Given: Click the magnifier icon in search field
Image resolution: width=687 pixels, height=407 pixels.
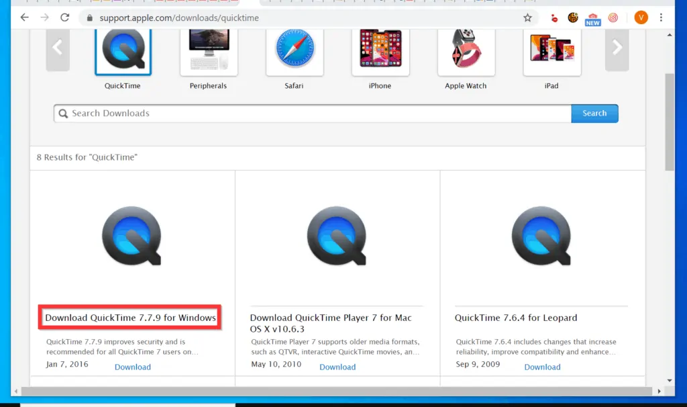Looking at the screenshot, I should click(64, 114).
